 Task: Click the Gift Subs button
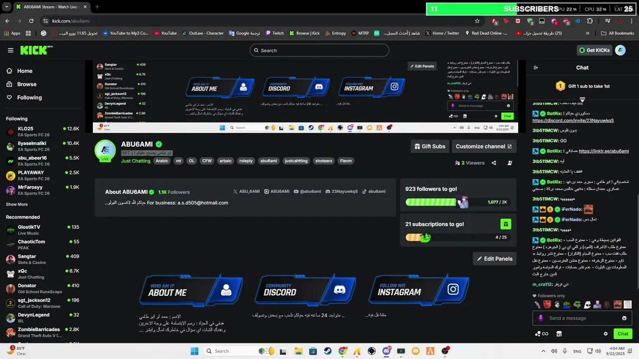pyautogui.click(x=430, y=146)
